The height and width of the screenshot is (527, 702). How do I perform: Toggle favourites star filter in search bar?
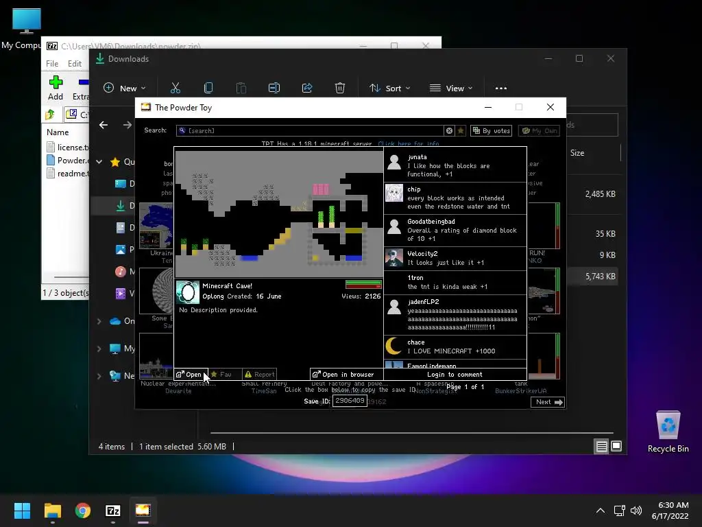[461, 130]
